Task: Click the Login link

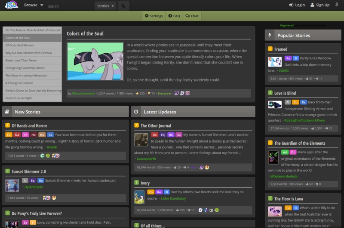Action: (x=297, y=5)
